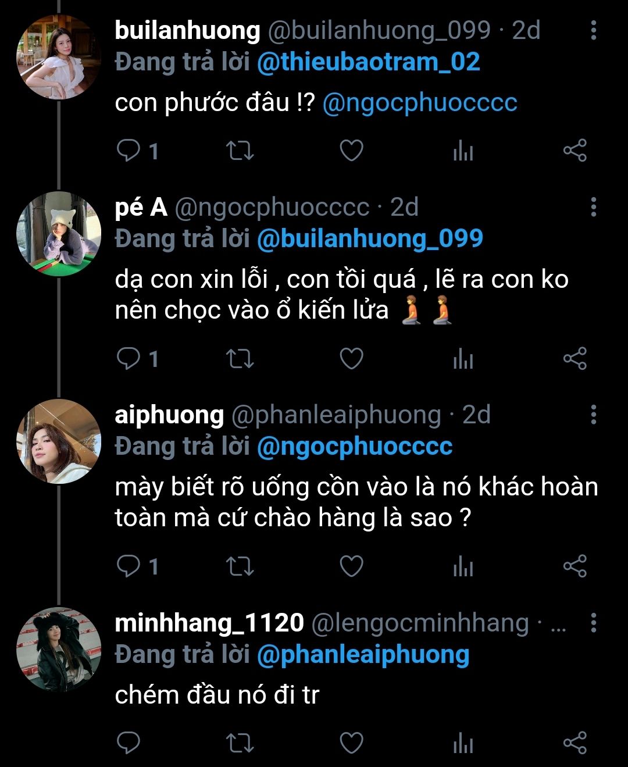Viewport: 628px width, 767px height.
Task: Open builanhuong's profile picture
Action: 59,57
